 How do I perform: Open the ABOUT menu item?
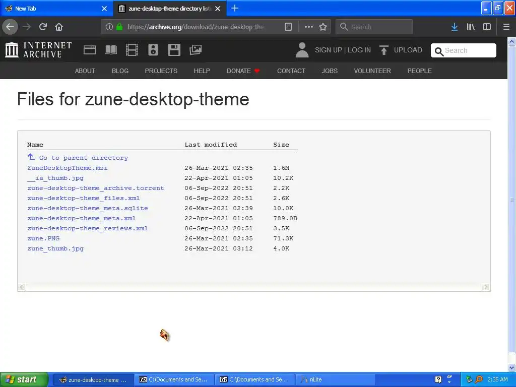[85, 71]
